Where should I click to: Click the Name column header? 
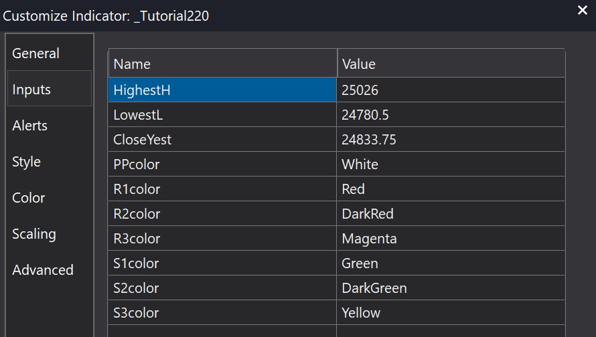(222, 64)
